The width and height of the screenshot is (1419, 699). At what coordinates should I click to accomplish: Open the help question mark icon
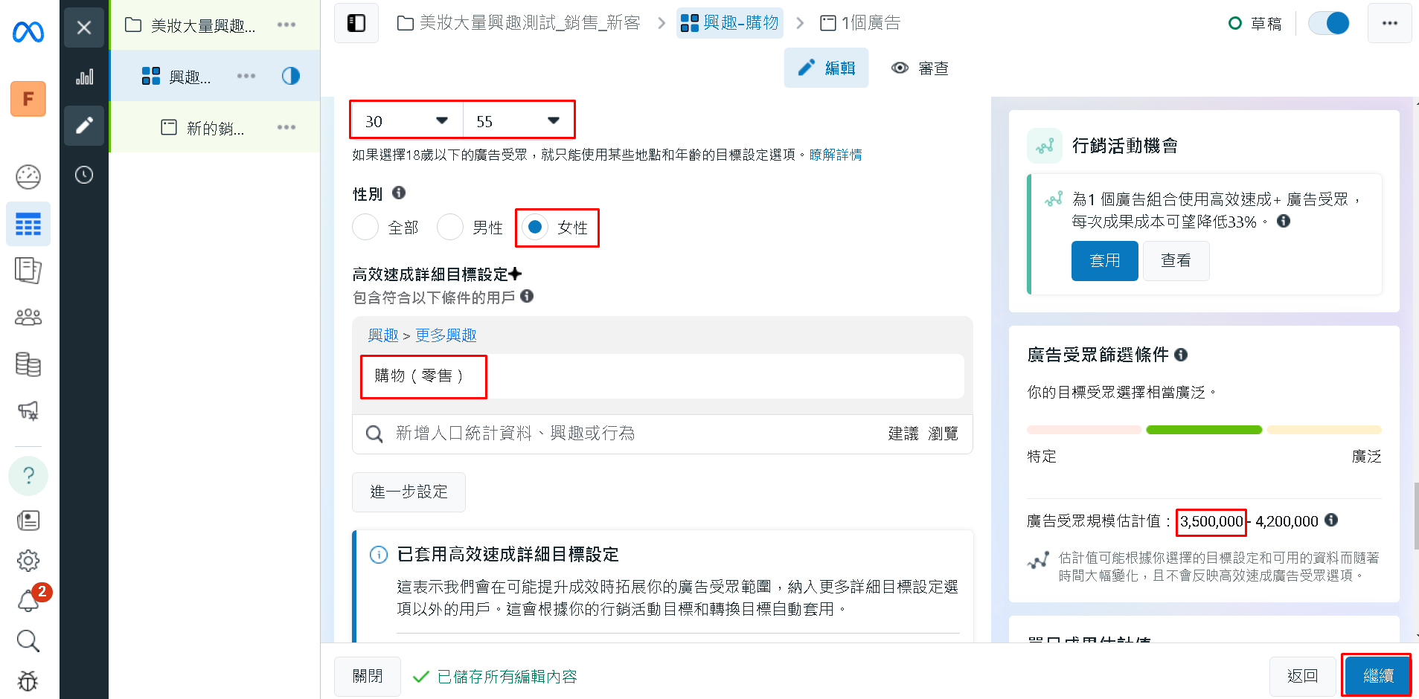point(28,475)
